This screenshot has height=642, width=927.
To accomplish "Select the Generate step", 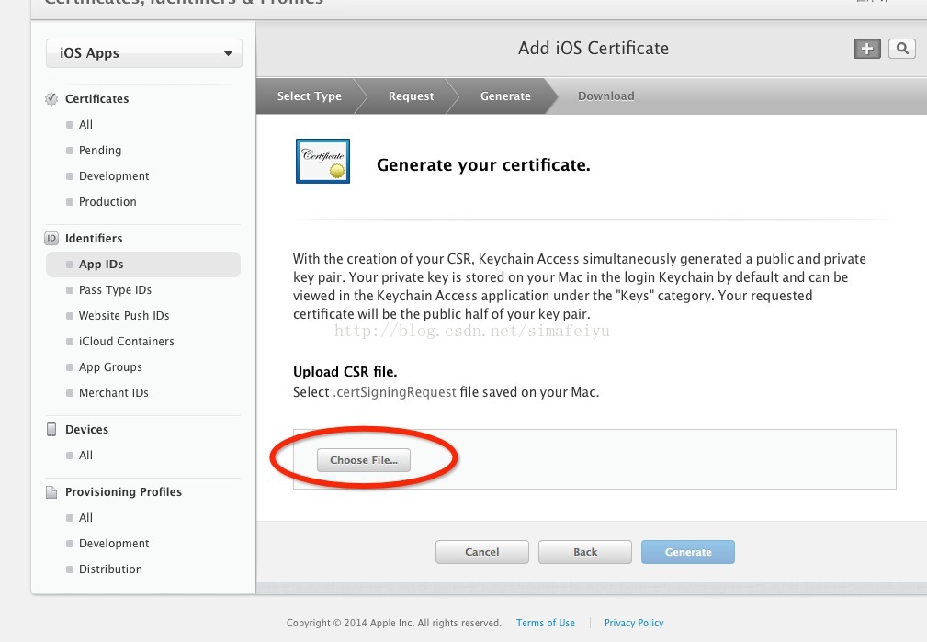I will coord(505,96).
